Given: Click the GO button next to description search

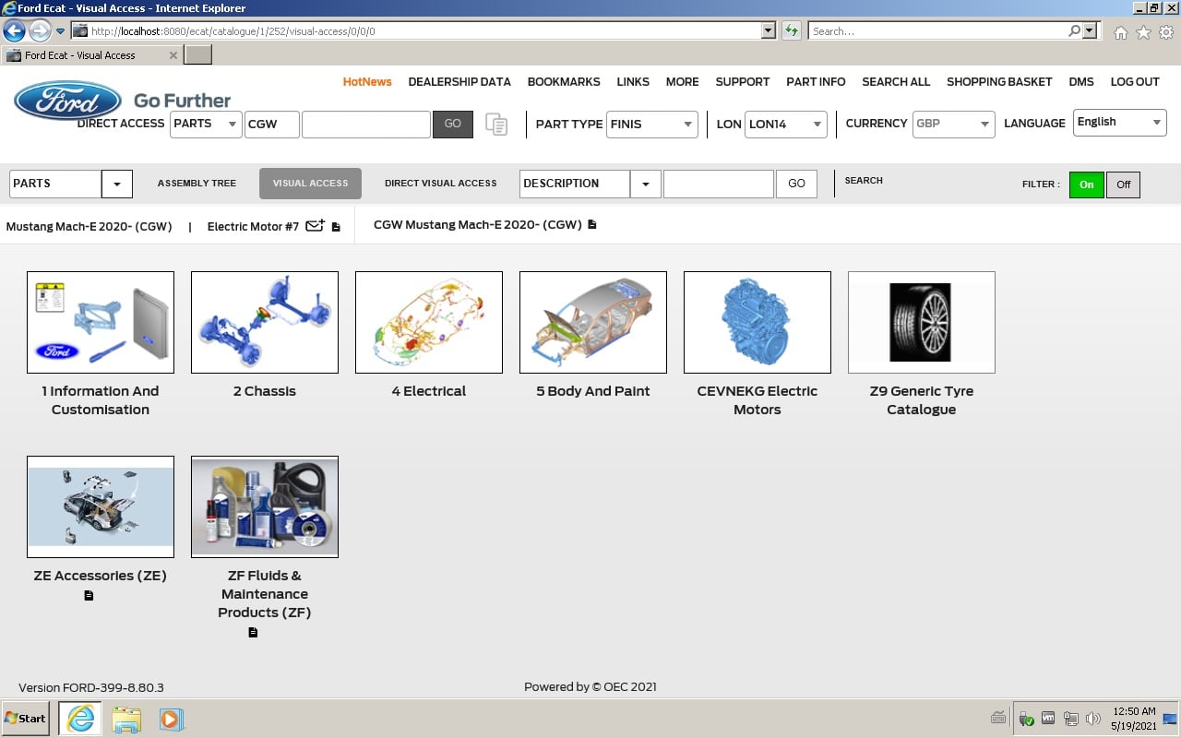Looking at the screenshot, I should pyautogui.click(x=796, y=184).
